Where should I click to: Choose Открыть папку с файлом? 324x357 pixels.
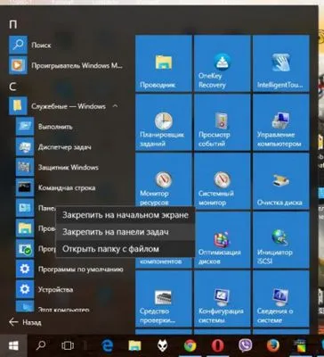(x=126, y=249)
